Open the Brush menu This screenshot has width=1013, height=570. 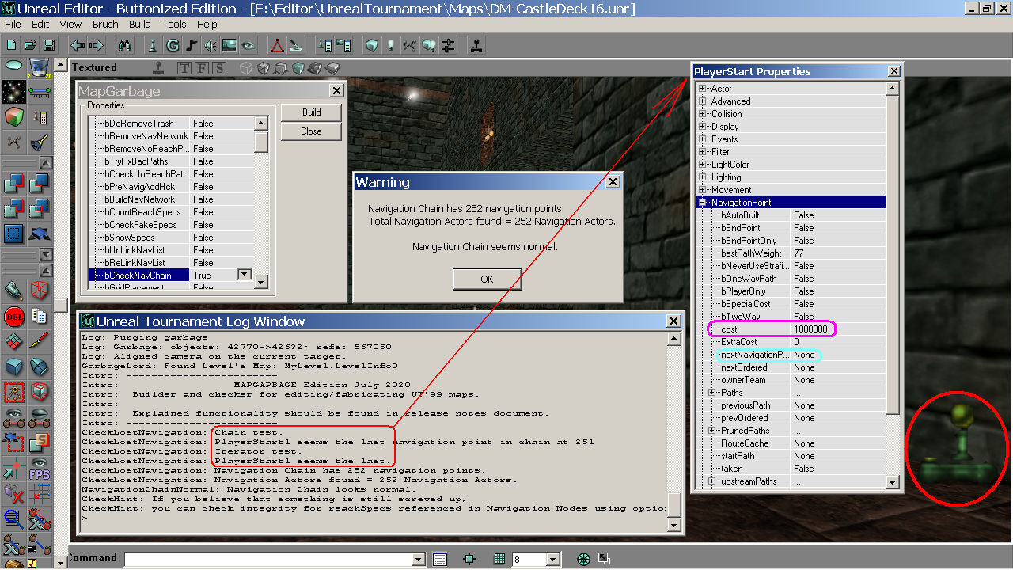[x=105, y=25]
